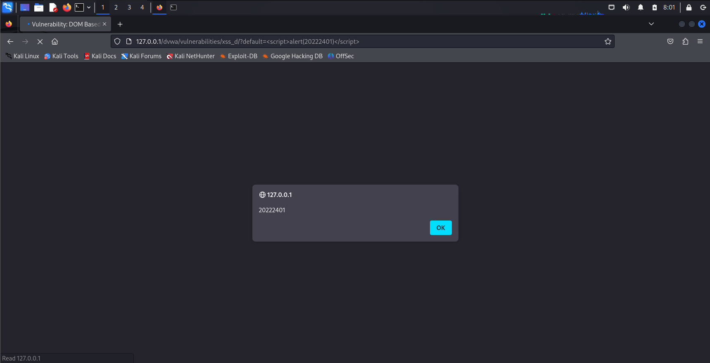710x363 pixels.
Task: Open file manager from top panel
Action: [39, 7]
